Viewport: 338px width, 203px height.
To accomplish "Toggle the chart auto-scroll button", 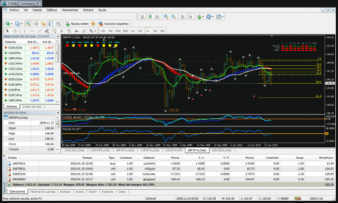I will click(183, 17).
